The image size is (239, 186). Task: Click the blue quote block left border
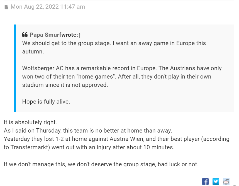(x=15, y=68)
